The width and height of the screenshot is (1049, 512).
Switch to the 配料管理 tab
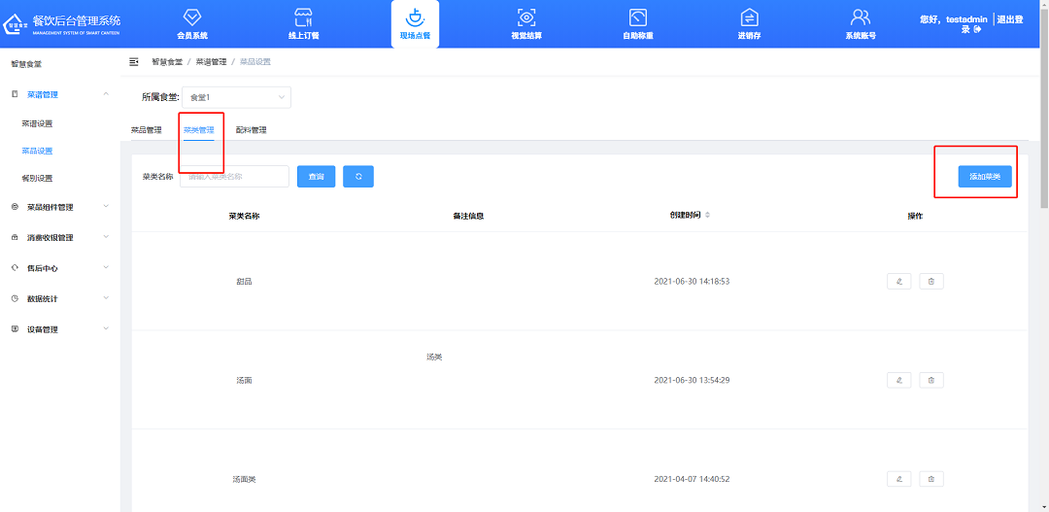[251, 130]
